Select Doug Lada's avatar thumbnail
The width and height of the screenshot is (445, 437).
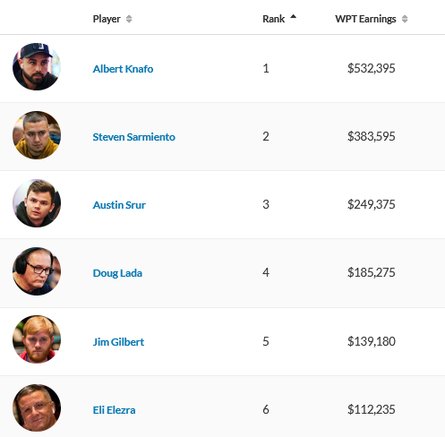pyautogui.click(x=37, y=271)
